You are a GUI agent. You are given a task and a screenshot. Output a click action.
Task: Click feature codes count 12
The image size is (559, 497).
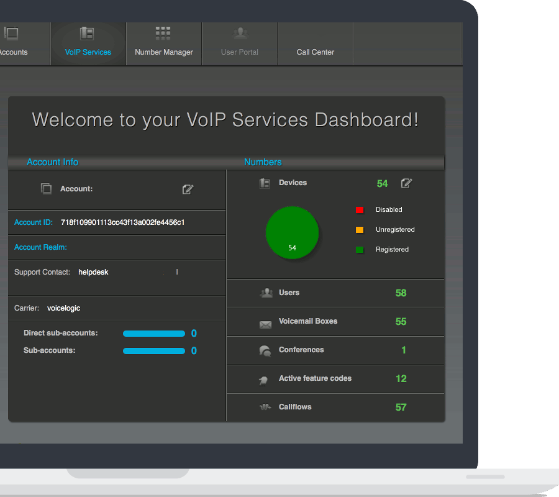pyautogui.click(x=401, y=378)
